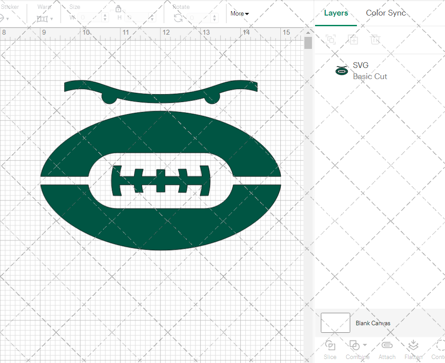Click the Basic Cut operation label
The width and height of the screenshot is (445, 363).
(370, 76)
